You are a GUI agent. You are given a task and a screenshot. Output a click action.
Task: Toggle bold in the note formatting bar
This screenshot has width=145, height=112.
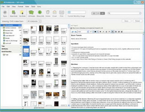(100, 32)
